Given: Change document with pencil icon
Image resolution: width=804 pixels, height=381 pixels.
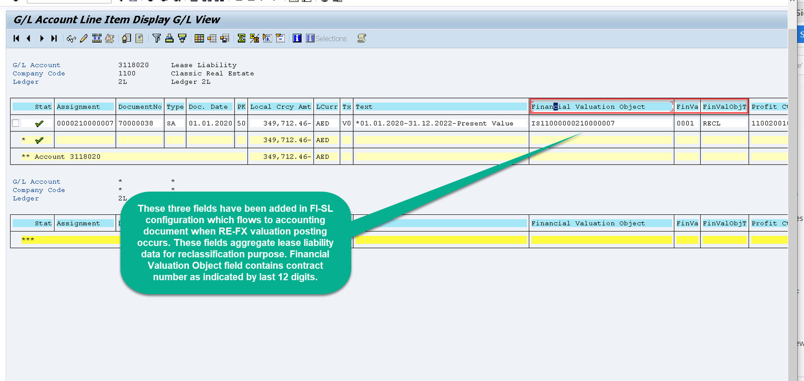Looking at the screenshot, I should click(84, 39).
